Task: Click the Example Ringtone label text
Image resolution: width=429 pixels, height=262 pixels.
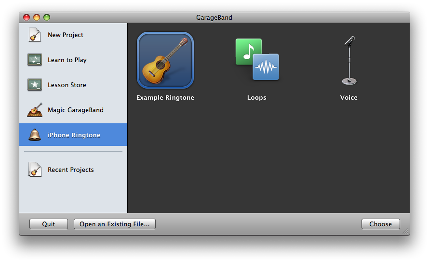Action: tap(165, 98)
